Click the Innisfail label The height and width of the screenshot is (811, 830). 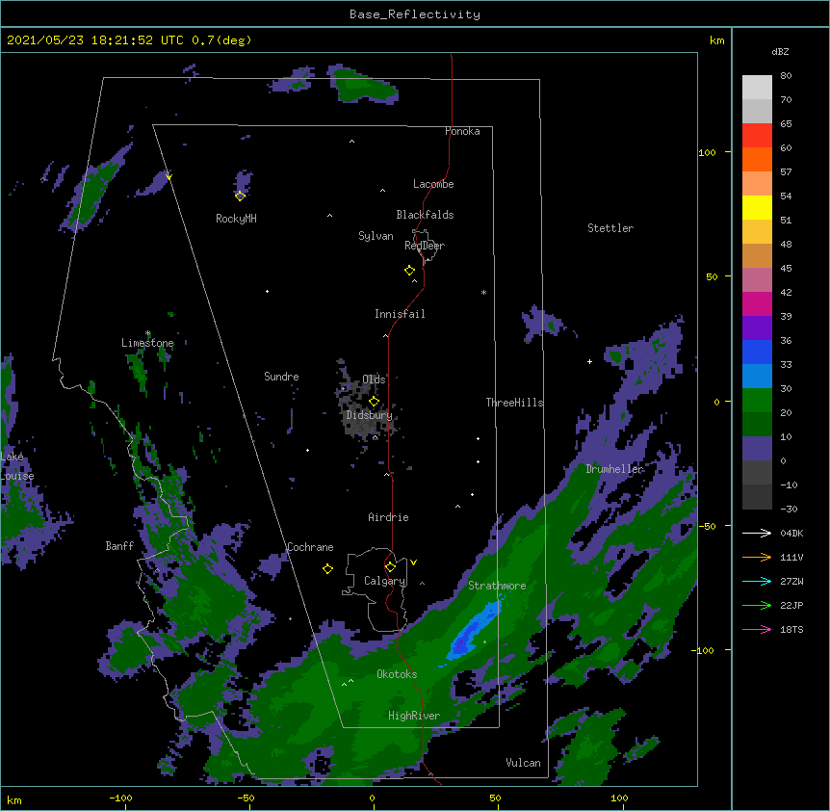pyautogui.click(x=400, y=314)
